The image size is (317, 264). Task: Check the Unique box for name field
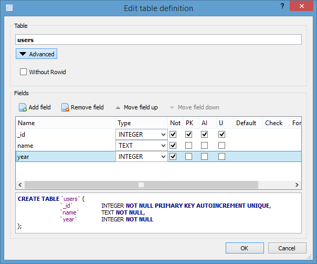pyautogui.click(x=221, y=146)
